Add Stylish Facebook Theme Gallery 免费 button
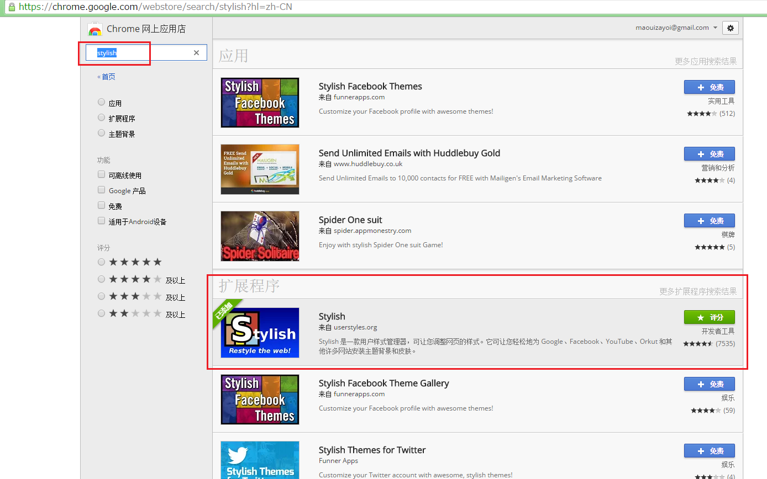The width and height of the screenshot is (767, 479). point(710,384)
